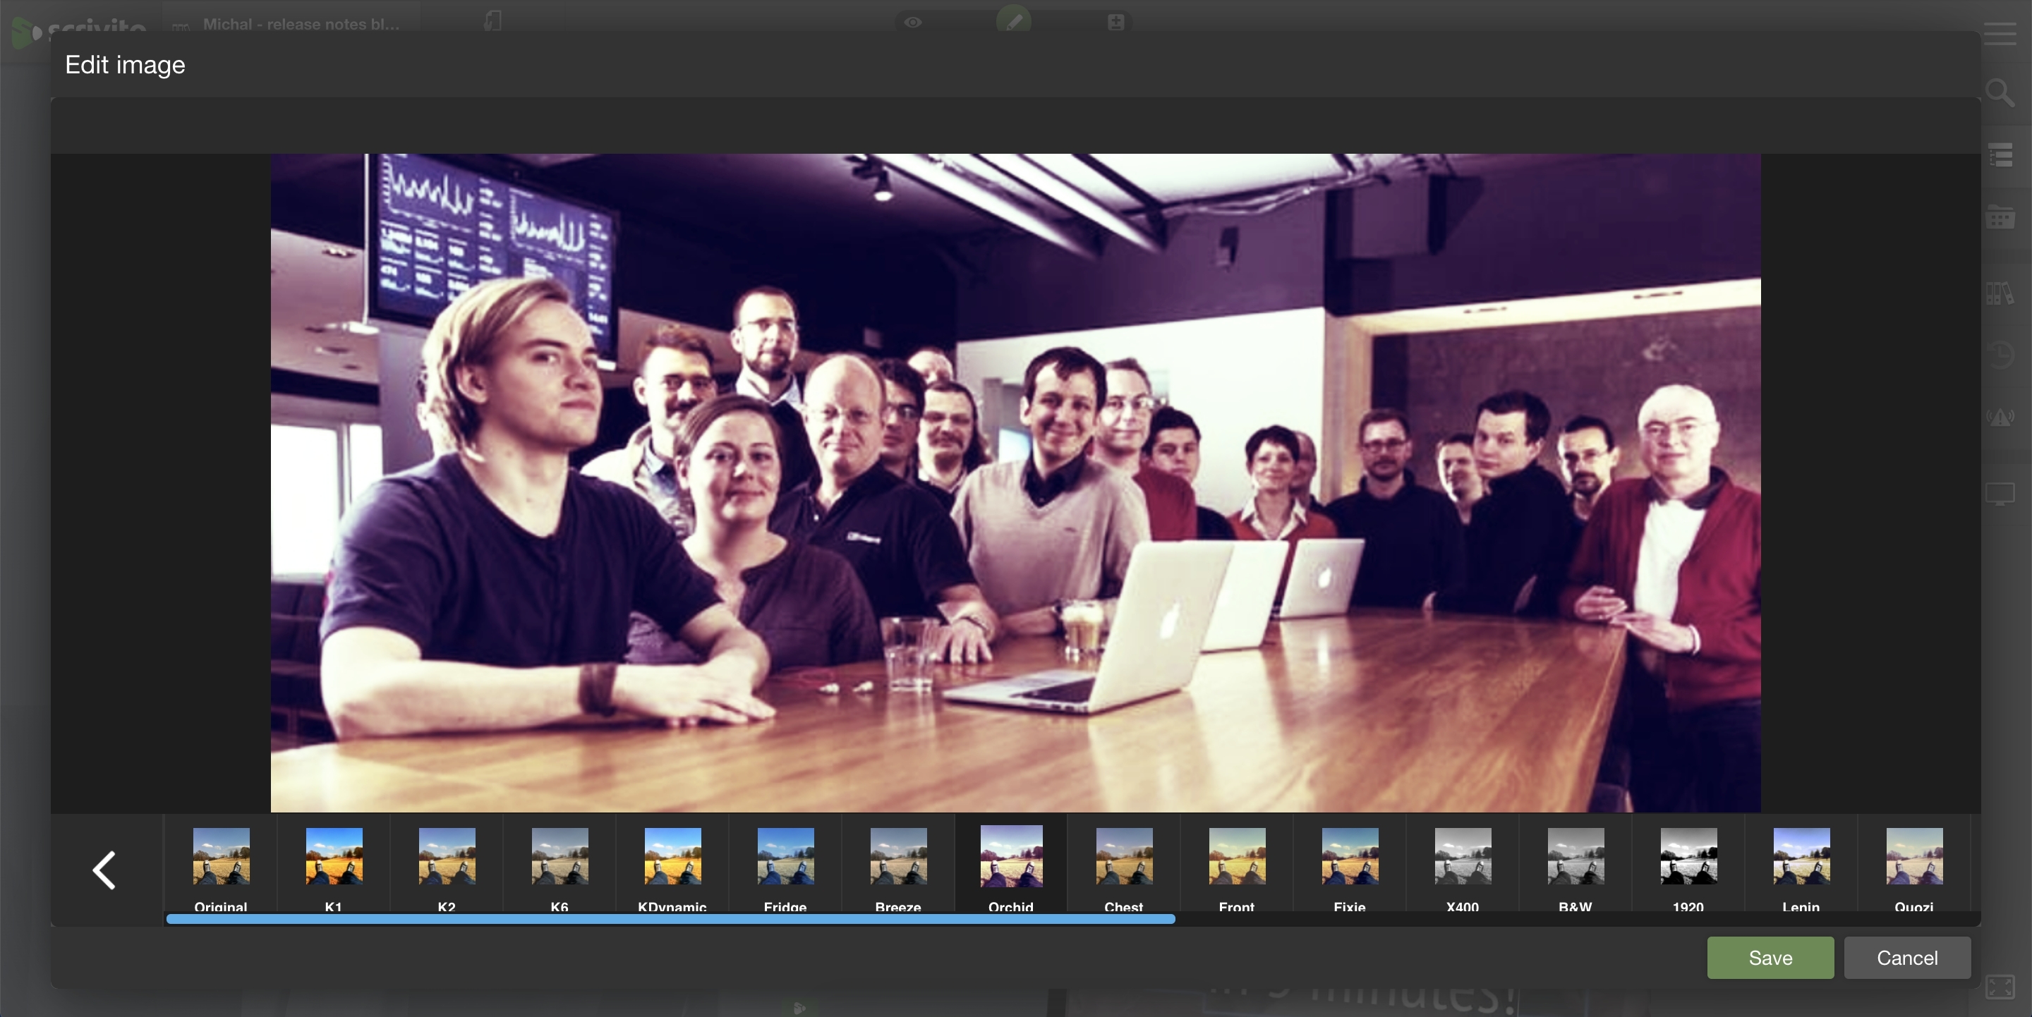
Task: Go back using the left chevron arrow
Action: point(105,870)
